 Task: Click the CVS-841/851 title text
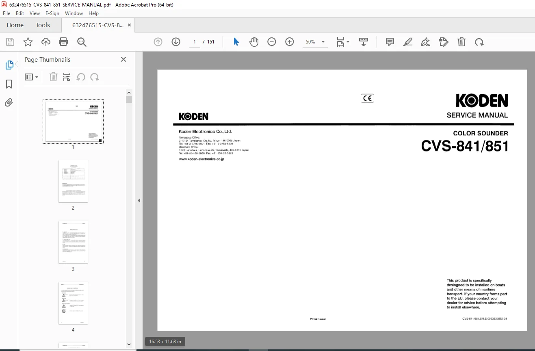(465, 146)
